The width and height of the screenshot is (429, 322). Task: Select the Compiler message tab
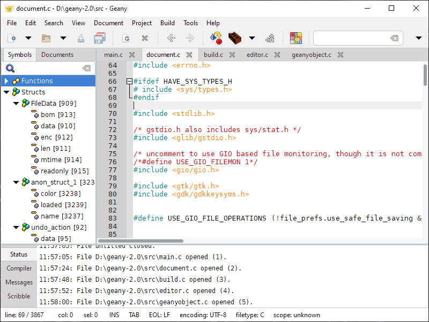pyautogui.click(x=19, y=268)
